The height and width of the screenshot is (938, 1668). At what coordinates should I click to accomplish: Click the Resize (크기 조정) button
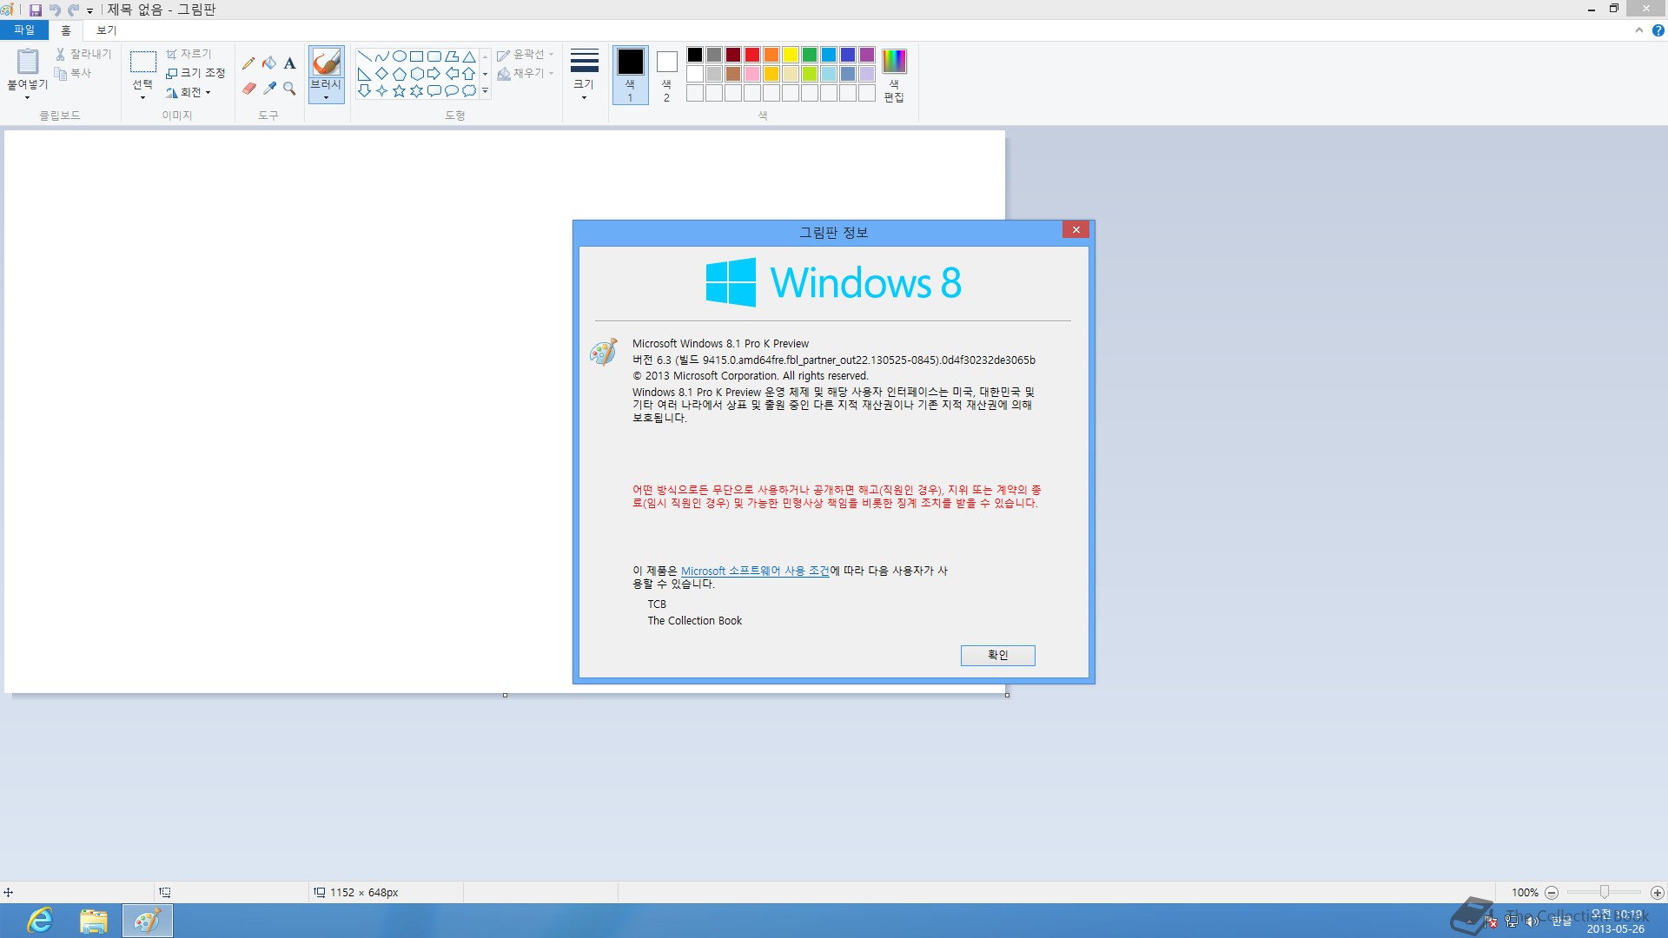(x=195, y=73)
